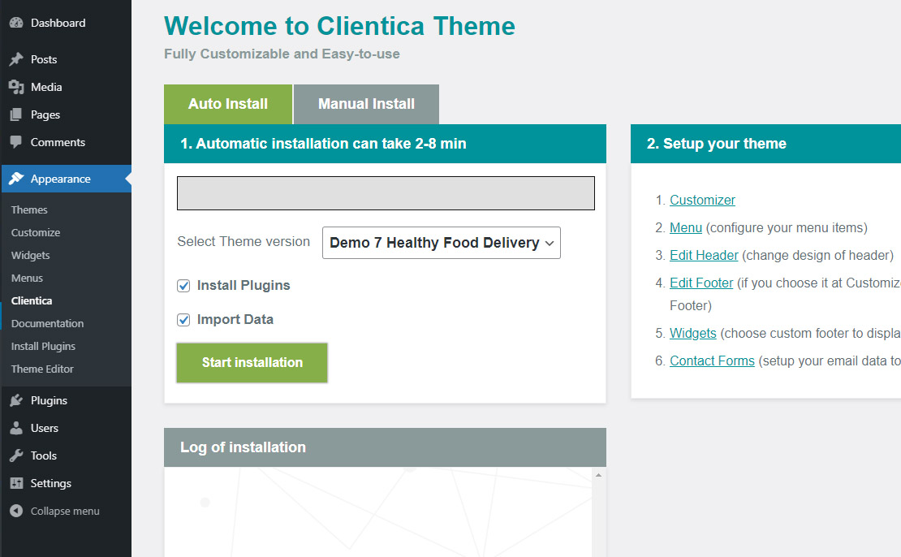Click the Users person icon
Viewport: 901px width, 557px height.
click(16, 428)
